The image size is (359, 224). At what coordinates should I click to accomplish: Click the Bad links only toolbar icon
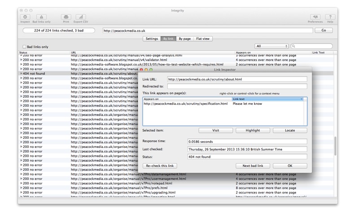click(41, 17)
